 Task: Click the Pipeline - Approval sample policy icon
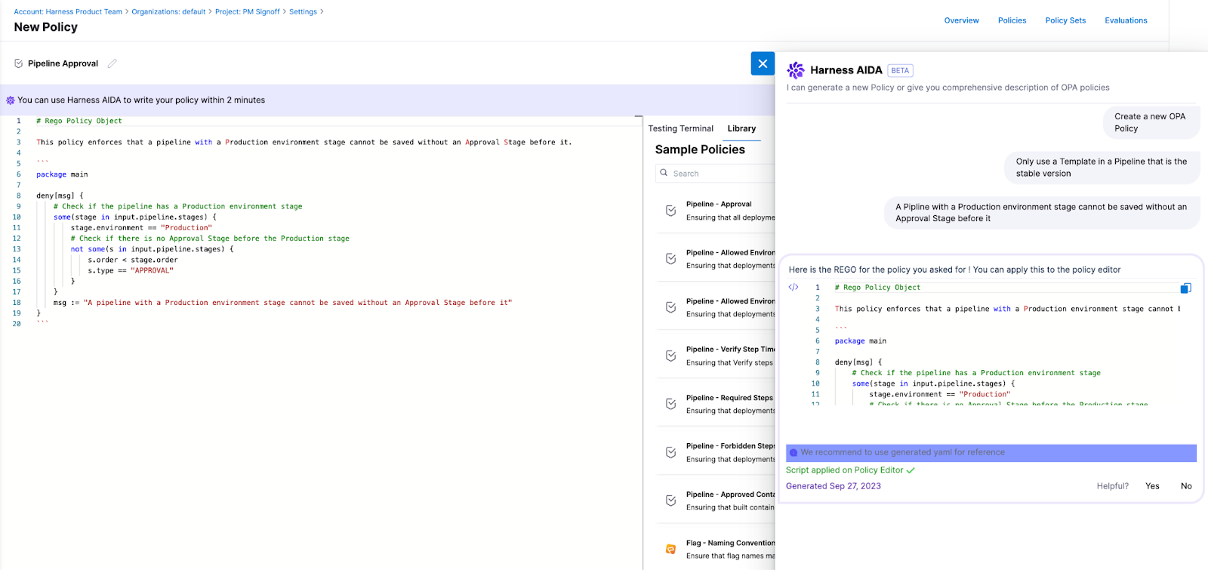click(x=670, y=211)
